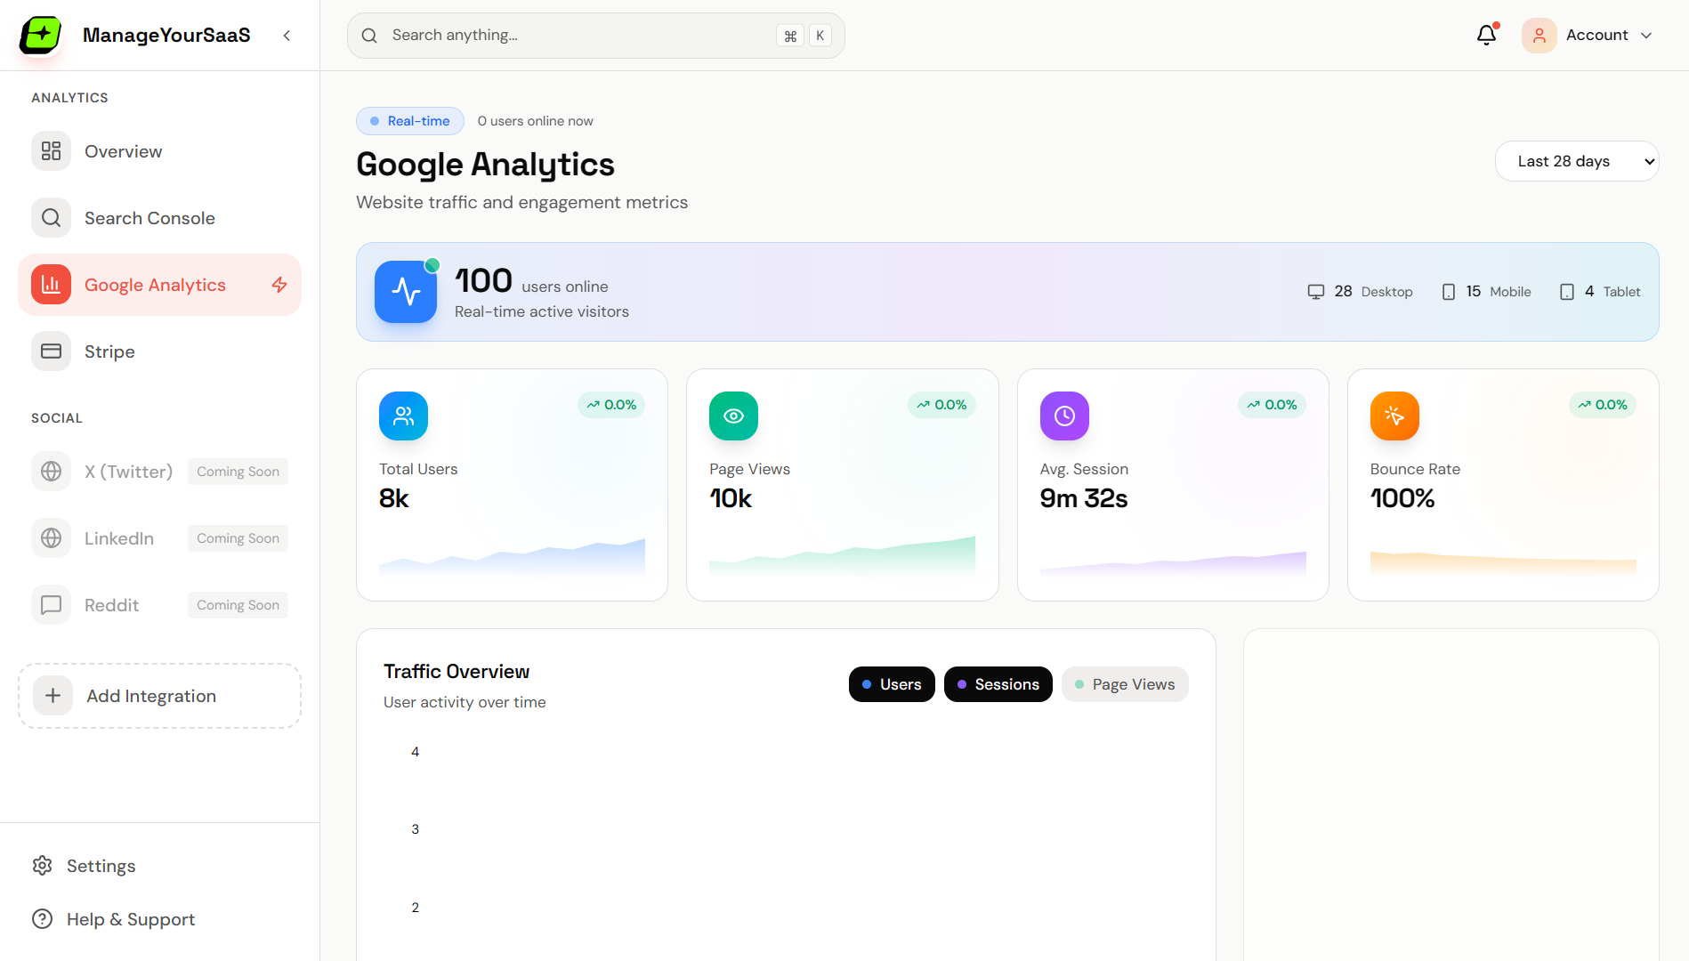This screenshot has height=961, width=1689.
Task: Click the notification bell icon
Action: (x=1486, y=35)
